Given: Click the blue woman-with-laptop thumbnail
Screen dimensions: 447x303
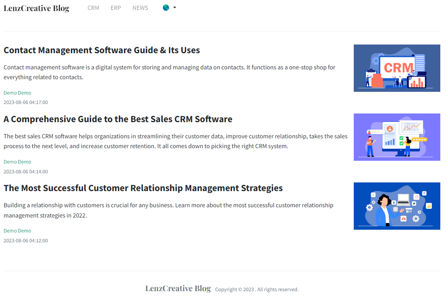Looking at the screenshot, I should pyautogui.click(x=397, y=206).
